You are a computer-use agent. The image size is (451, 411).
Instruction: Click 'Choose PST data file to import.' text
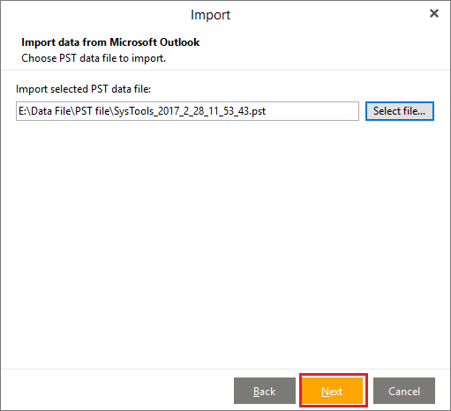click(x=94, y=58)
